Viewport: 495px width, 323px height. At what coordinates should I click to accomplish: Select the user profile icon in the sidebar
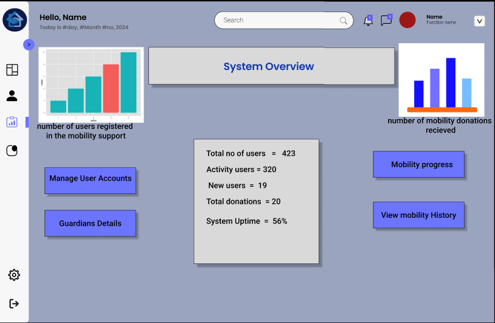[x=12, y=96]
